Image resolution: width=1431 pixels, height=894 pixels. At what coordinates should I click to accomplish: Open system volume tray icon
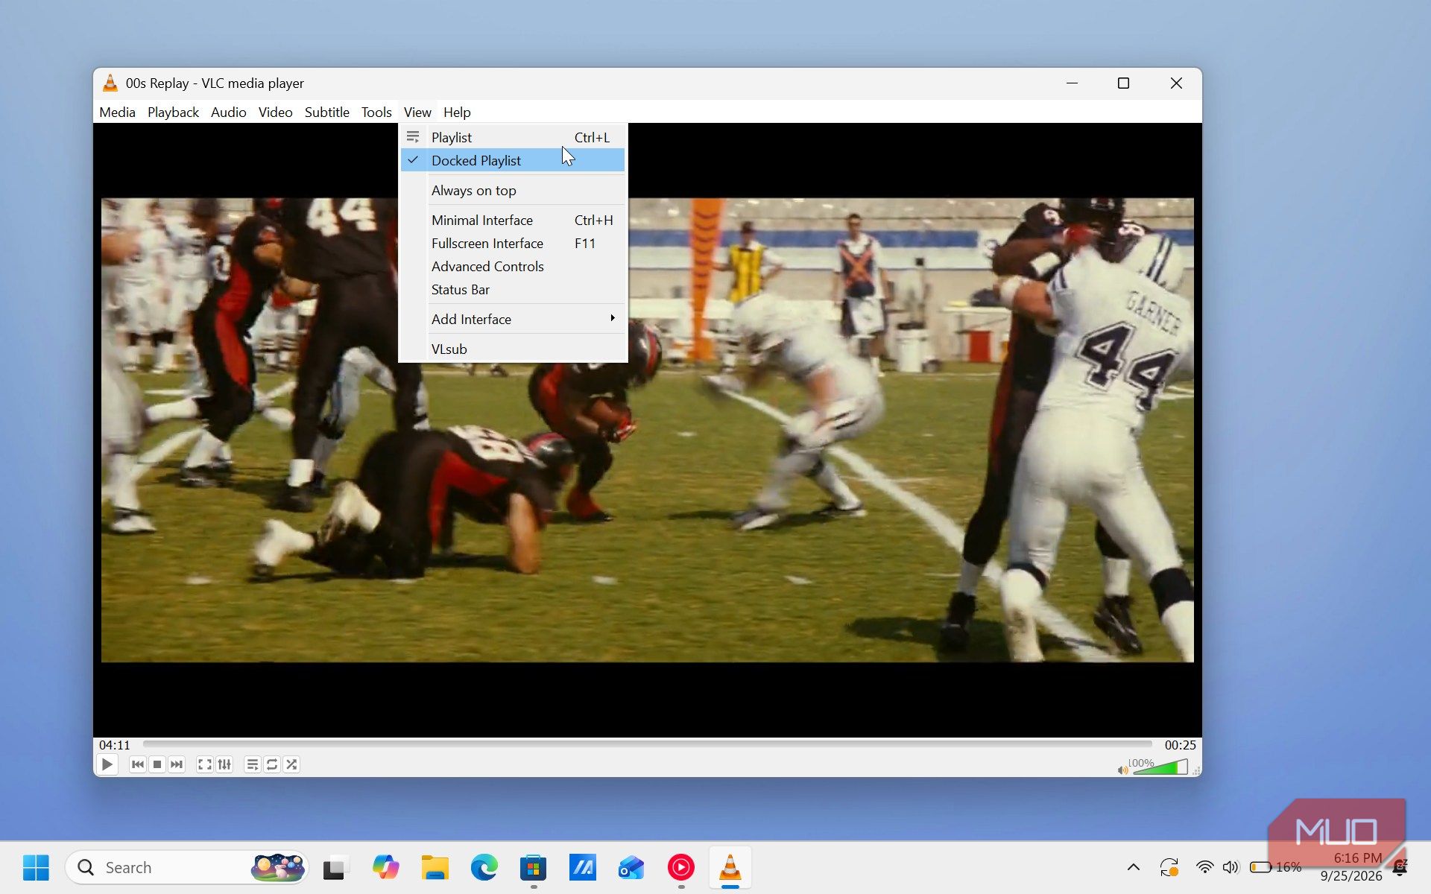(x=1231, y=867)
